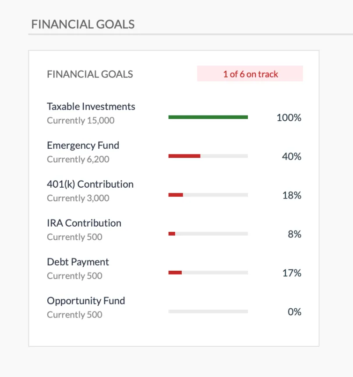Screen dimensions: 353x377
Task: Click the FINANCIAL GOALS card title
Action: [90, 74]
